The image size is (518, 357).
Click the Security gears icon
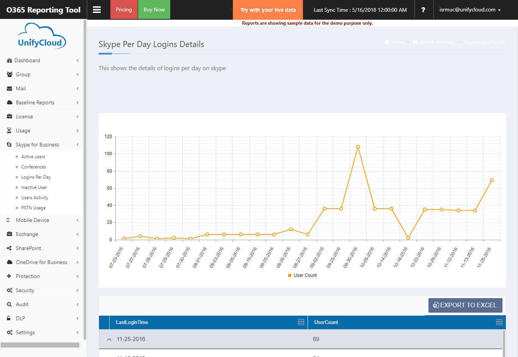9,290
